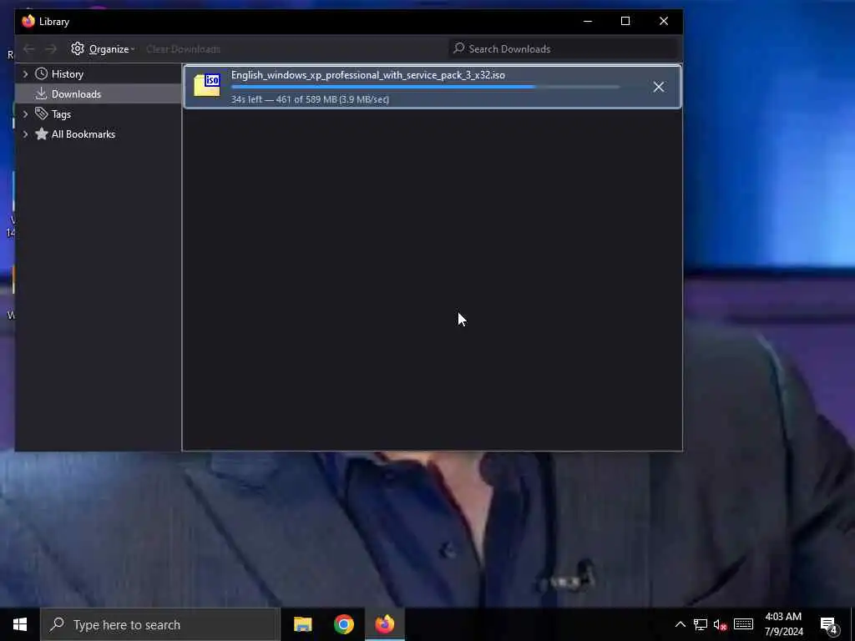Open File Explorer from the taskbar
The height and width of the screenshot is (641, 855).
pos(302,624)
